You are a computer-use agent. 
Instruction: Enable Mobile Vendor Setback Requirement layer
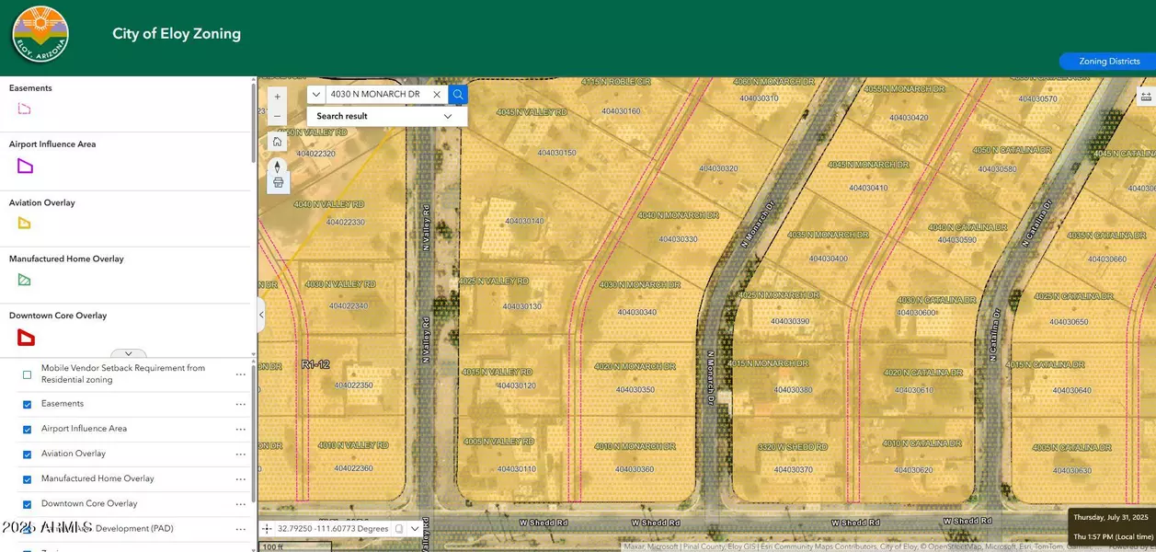click(x=28, y=374)
